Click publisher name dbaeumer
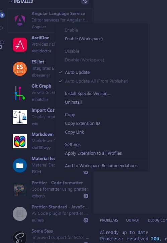Viewport: 167px width, 243px height. pos(41,75)
